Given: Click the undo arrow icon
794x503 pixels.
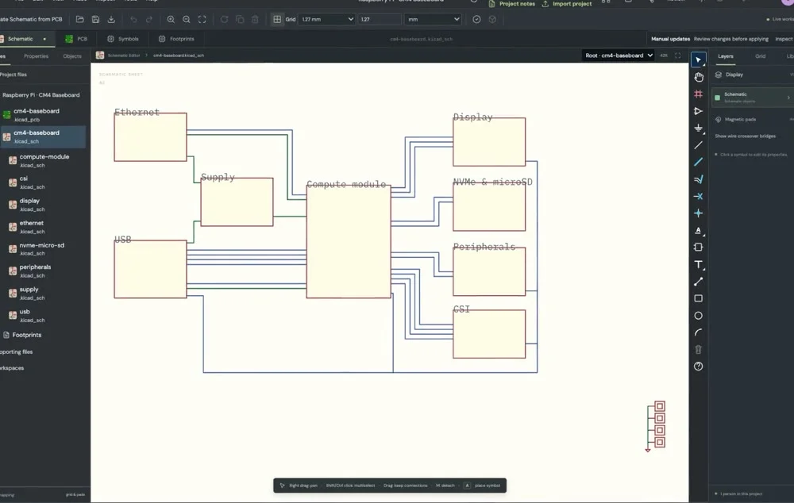Looking at the screenshot, I should [133, 19].
